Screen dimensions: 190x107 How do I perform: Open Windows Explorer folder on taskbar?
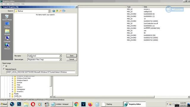coord(26,104)
